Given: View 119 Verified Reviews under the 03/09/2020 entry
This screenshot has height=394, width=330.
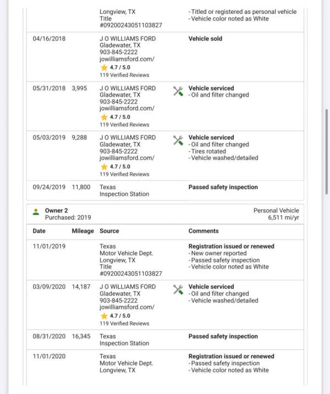Looking at the screenshot, I should coord(124,324).
